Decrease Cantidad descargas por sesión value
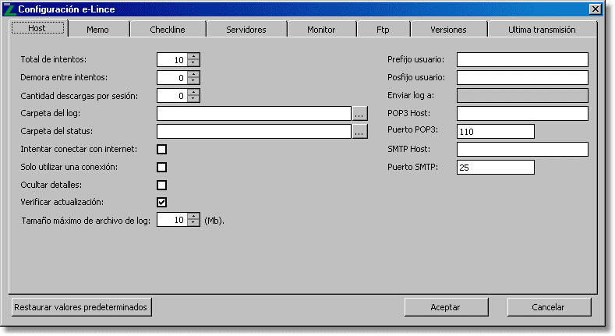 point(193,99)
